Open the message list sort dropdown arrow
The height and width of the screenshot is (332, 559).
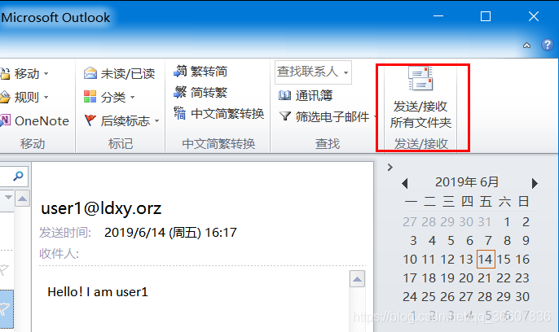[8, 197]
